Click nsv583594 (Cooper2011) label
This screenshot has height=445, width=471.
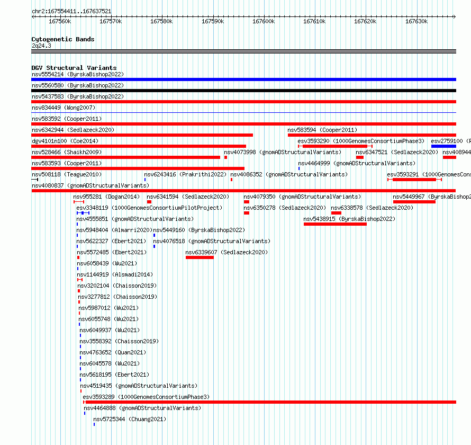tap(322, 130)
